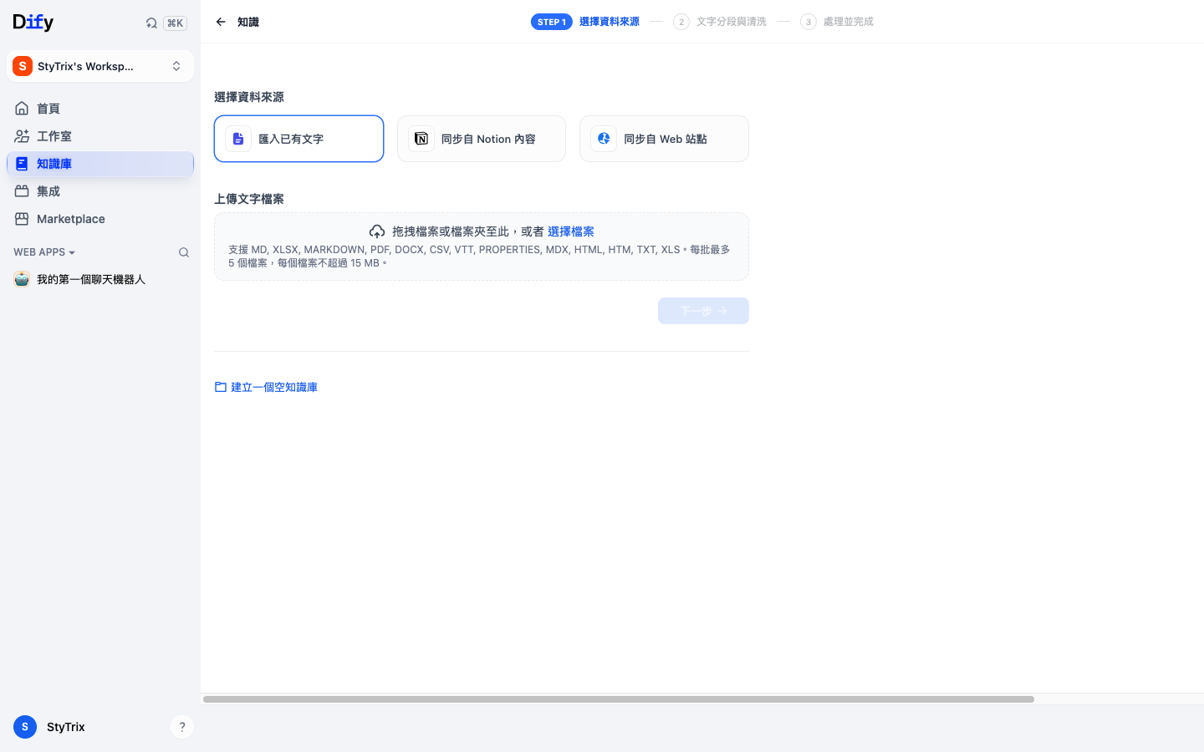Click the 下一步 button
The height and width of the screenshot is (752, 1204).
[703, 311]
